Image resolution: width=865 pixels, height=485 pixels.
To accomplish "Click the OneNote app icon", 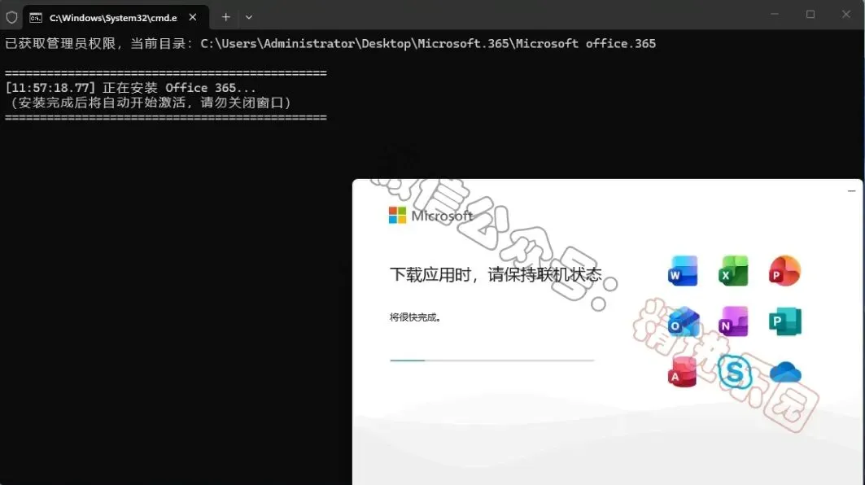I will click(734, 321).
